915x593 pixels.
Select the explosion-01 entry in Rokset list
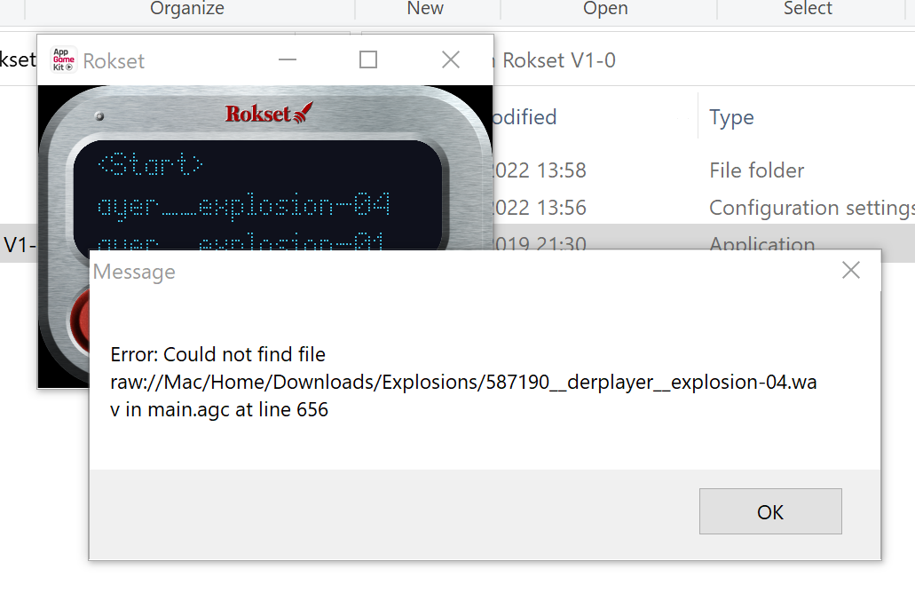coord(241,242)
